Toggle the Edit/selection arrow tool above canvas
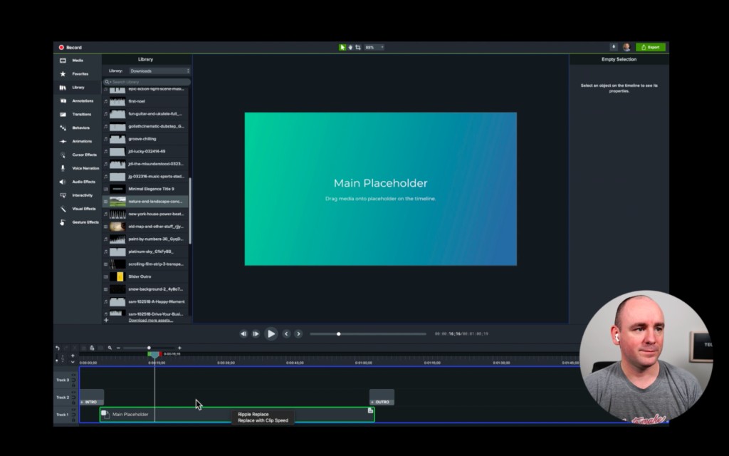The width and height of the screenshot is (729, 456). click(x=342, y=47)
